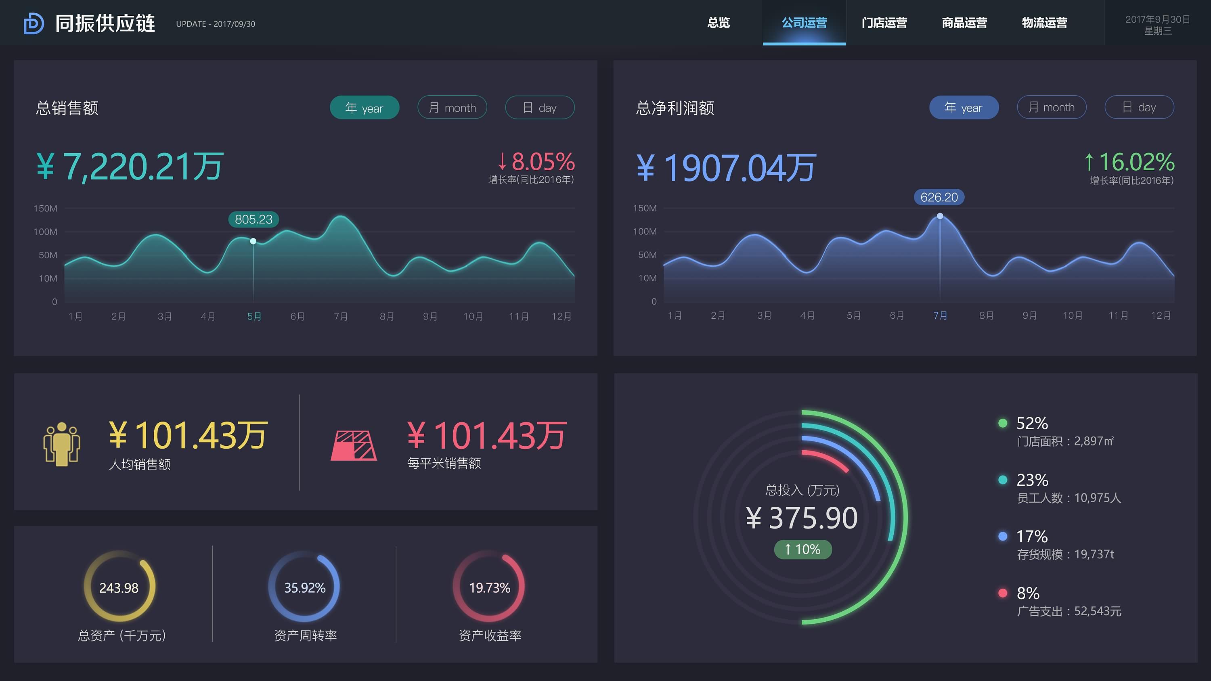Click the 每平米销售额 floor area icon
This screenshot has height=681, width=1211.
[354, 445]
